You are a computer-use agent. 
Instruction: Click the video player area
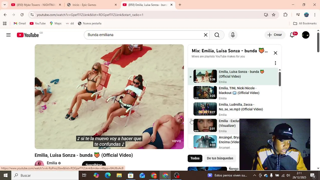109,96
